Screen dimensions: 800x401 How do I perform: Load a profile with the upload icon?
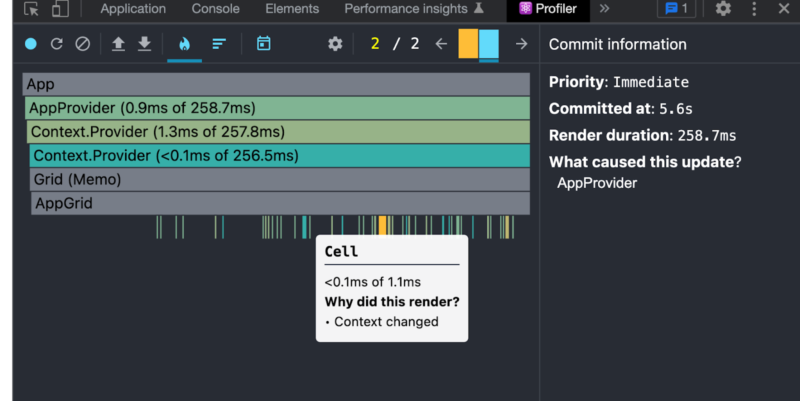(x=118, y=44)
